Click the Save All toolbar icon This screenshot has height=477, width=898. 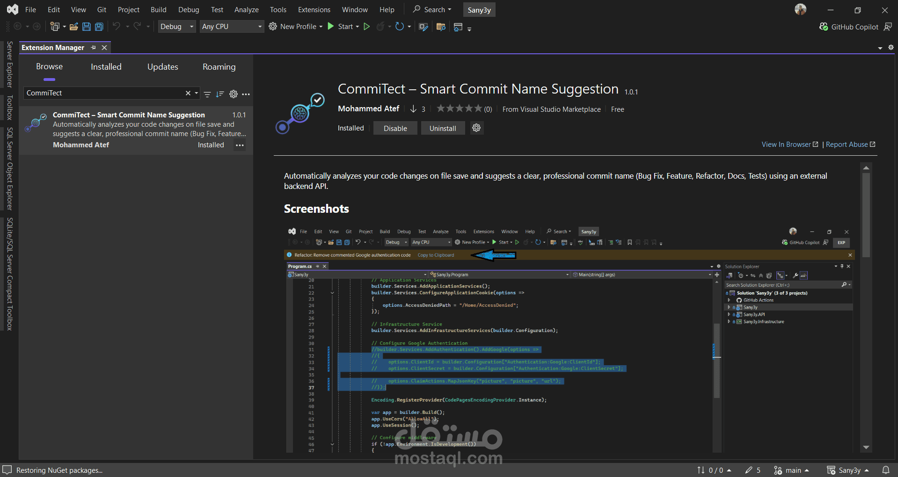(x=99, y=27)
